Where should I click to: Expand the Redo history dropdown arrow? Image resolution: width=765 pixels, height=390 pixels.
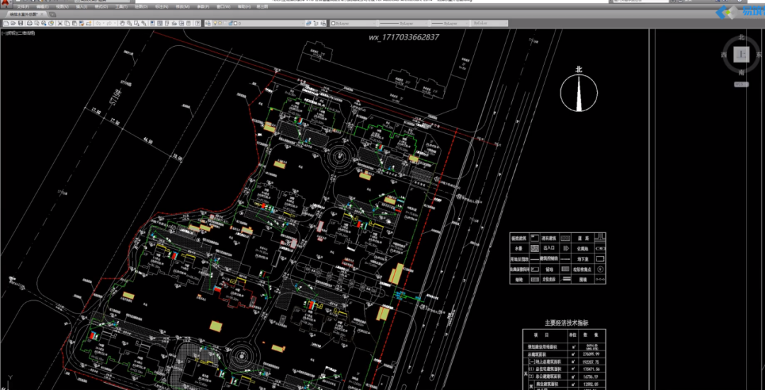coord(115,23)
